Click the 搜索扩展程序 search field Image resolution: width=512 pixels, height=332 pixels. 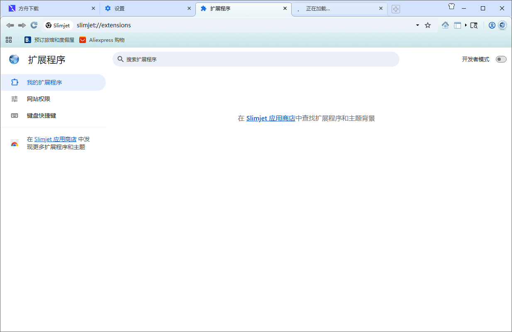coord(256,59)
